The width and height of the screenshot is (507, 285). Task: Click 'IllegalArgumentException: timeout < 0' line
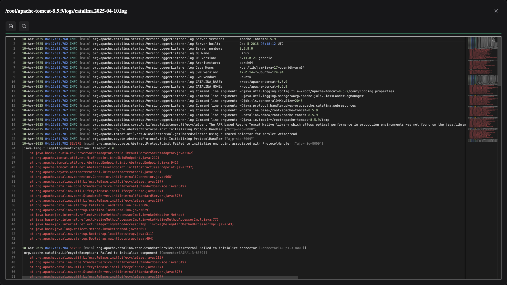point(69,148)
